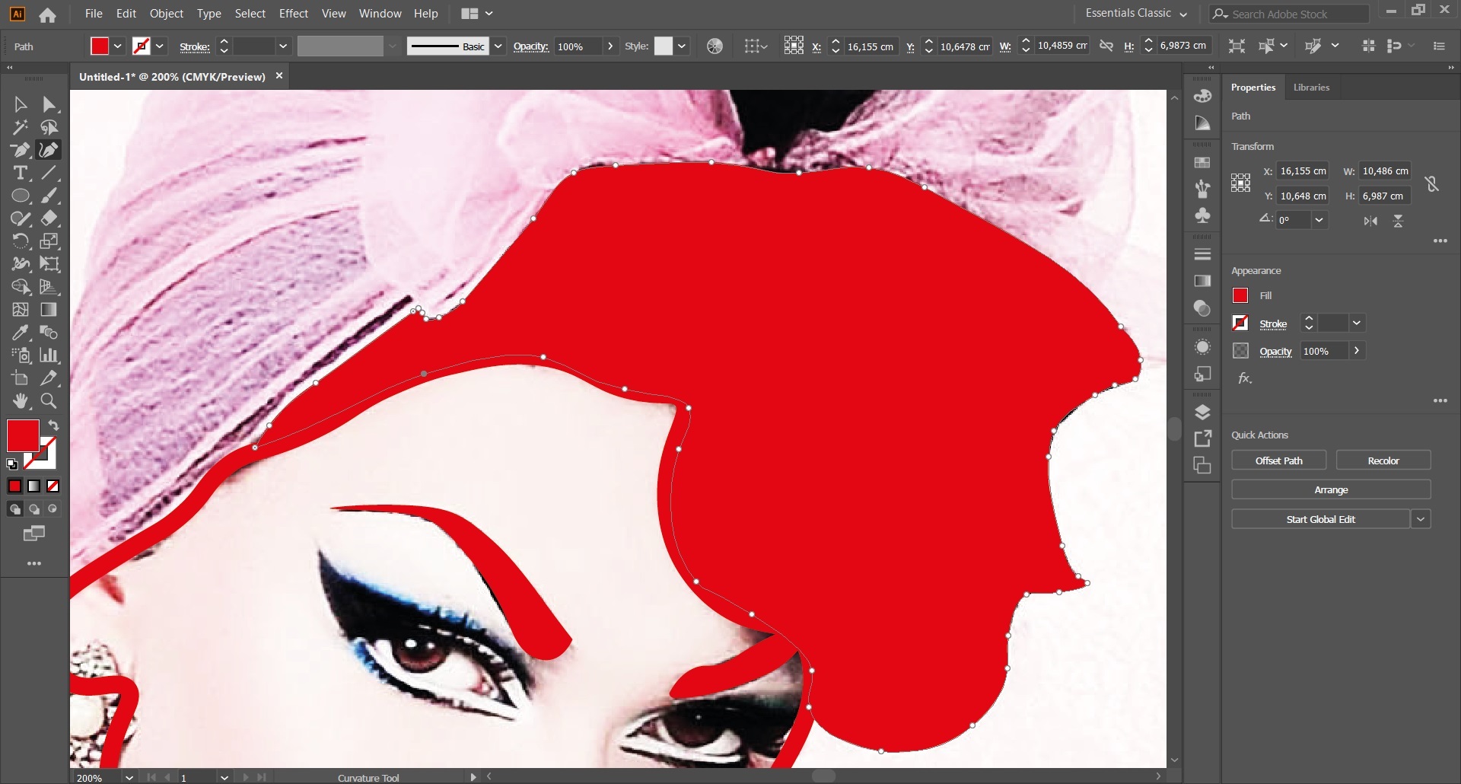Set fill mode to Color
Image resolution: width=1461 pixels, height=784 pixels.
14,486
